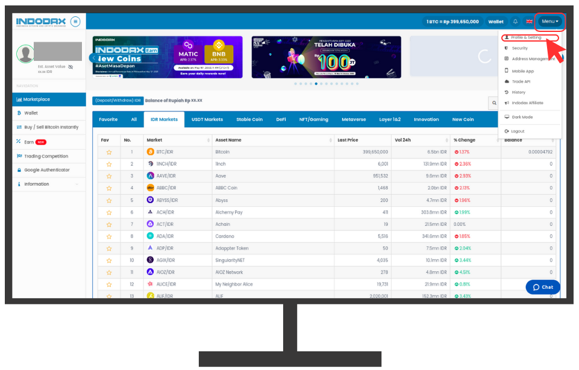
Task: Toggle asset value visibility eye icon
Action: [70, 67]
